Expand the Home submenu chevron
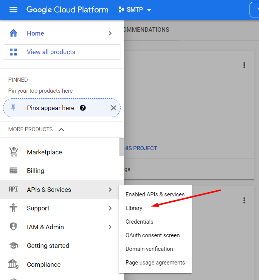This screenshot has width=259, height=280. pyautogui.click(x=110, y=33)
